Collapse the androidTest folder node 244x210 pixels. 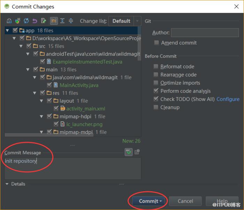[28, 54]
